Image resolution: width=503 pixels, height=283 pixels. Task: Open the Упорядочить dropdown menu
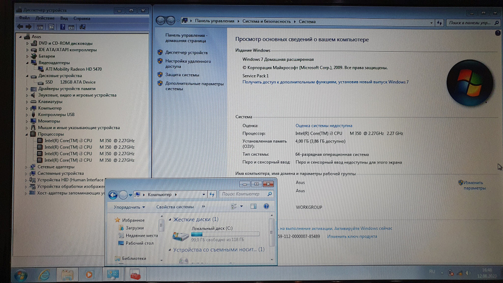[x=129, y=207]
